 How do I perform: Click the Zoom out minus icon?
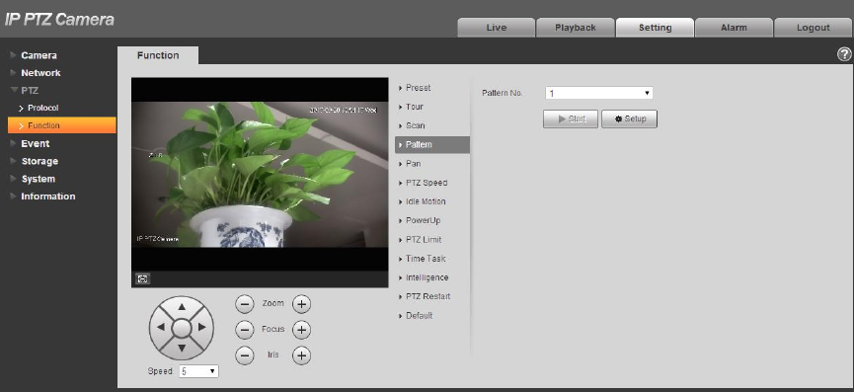(245, 304)
